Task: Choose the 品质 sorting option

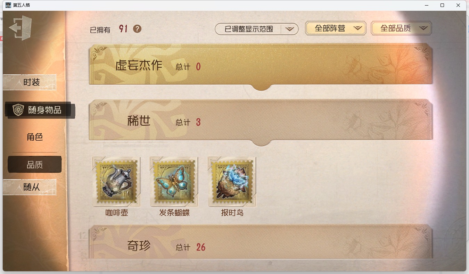Action: [x=35, y=165]
